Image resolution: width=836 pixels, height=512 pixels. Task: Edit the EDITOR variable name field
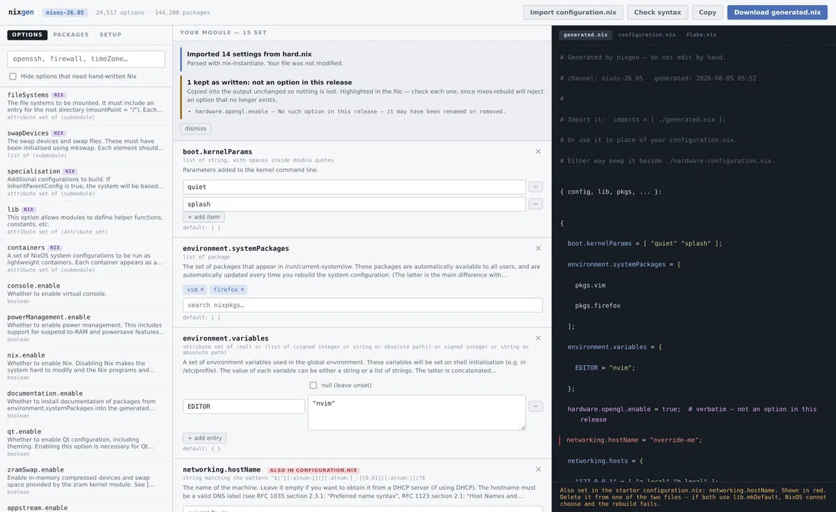pos(244,406)
